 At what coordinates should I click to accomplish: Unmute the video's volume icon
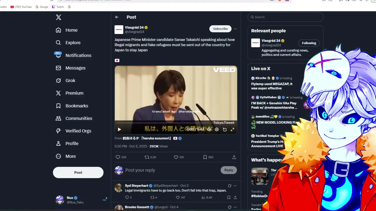209,129
